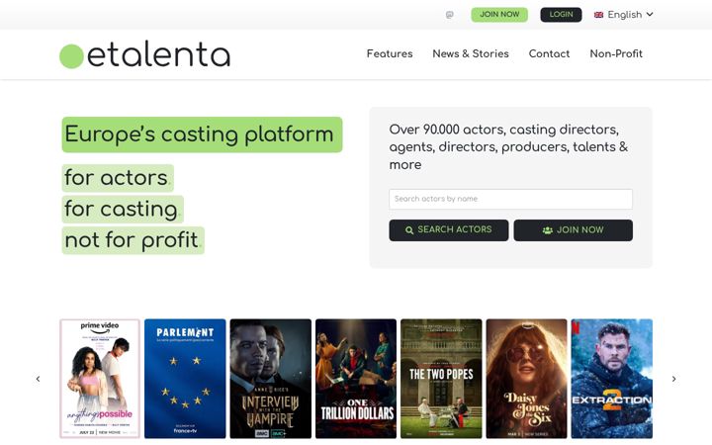Click the LOGIN button

(561, 15)
